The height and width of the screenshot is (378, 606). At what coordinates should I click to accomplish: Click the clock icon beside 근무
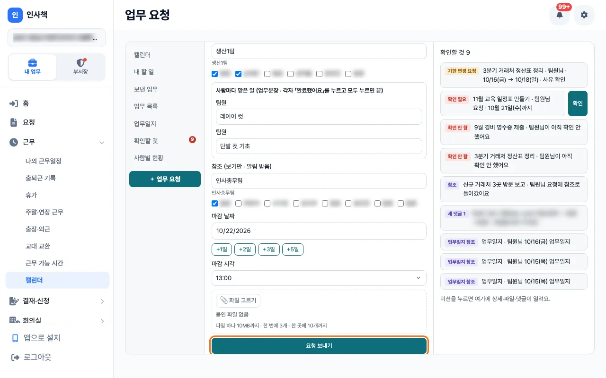tap(14, 142)
